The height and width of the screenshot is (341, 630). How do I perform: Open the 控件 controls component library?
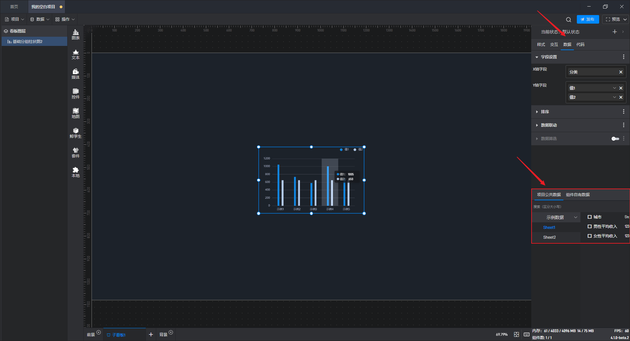[75, 93]
